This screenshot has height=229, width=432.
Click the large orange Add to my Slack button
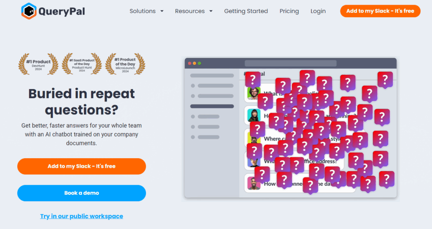pyautogui.click(x=81, y=166)
